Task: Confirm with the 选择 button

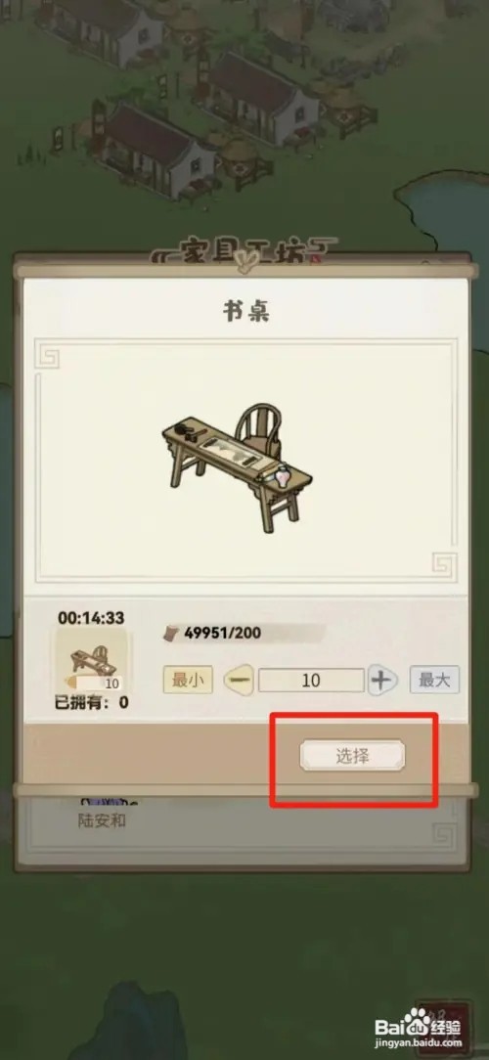Action: click(x=352, y=757)
